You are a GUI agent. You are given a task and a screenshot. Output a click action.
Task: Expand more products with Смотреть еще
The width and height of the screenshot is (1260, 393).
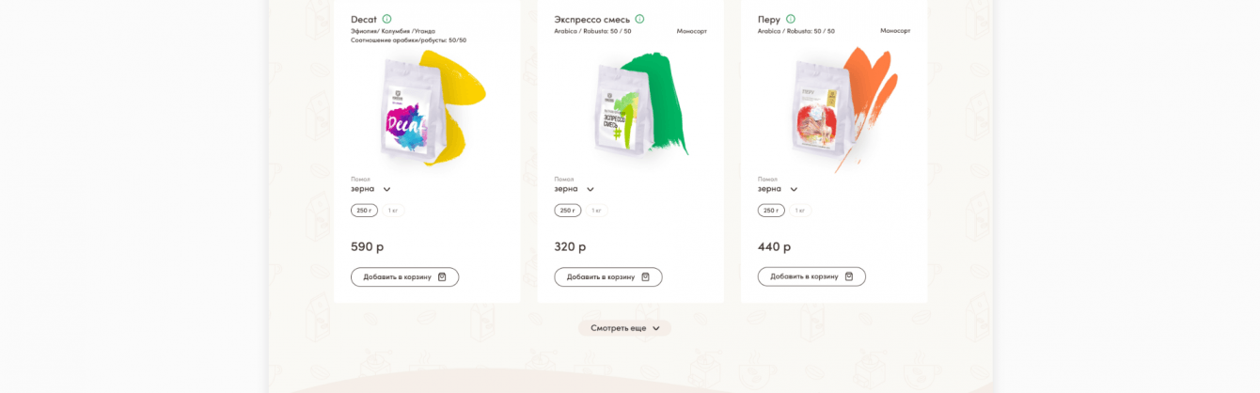(624, 328)
